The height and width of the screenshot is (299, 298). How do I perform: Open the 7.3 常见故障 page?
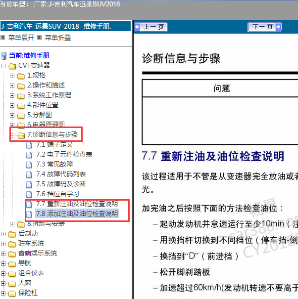click(55, 164)
